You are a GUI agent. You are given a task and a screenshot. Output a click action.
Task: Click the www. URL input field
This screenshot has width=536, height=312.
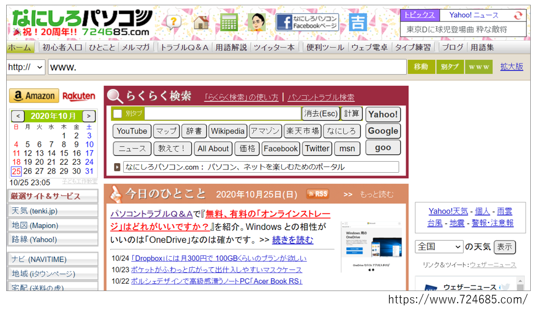point(227,67)
